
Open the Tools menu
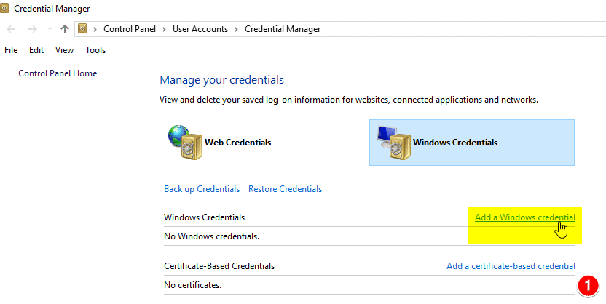[x=95, y=49]
